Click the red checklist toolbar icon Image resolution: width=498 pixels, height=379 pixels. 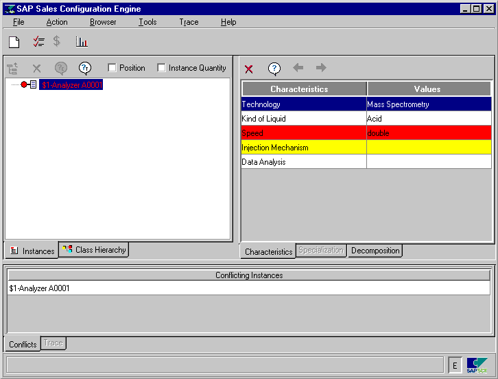click(x=38, y=42)
